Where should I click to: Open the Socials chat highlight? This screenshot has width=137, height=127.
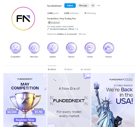pyautogui.click(x=90, y=48)
